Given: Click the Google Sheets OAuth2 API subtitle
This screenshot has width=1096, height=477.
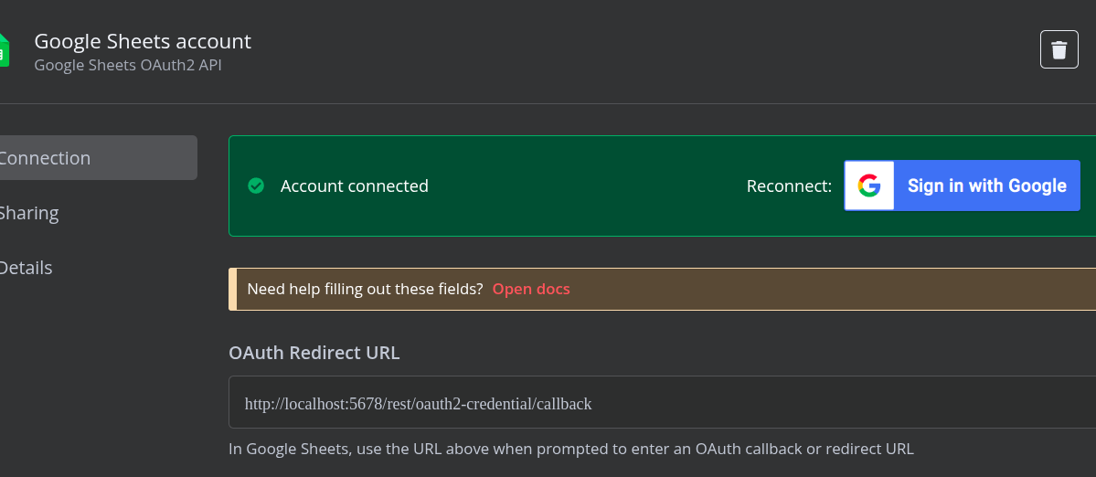Looking at the screenshot, I should point(128,66).
